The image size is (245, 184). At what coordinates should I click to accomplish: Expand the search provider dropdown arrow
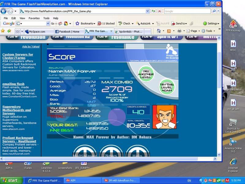(x=218, y=11)
